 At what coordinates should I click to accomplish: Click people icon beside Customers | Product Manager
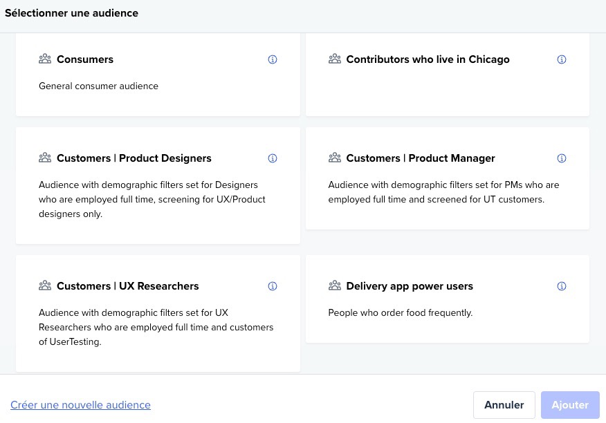click(335, 158)
